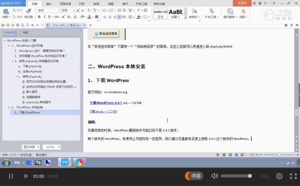
Task: Switch to the 插入 ribbon tab
Action: point(49,4)
